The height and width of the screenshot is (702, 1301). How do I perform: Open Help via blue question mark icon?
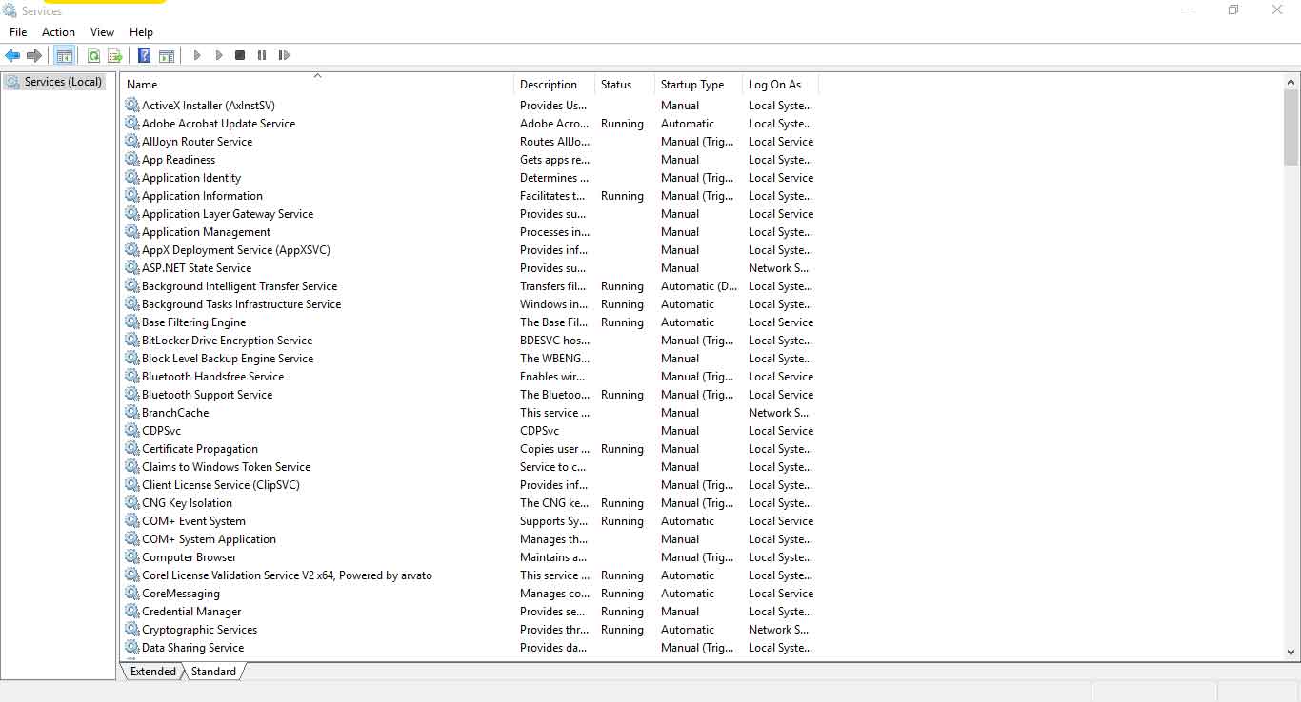point(145,55)
